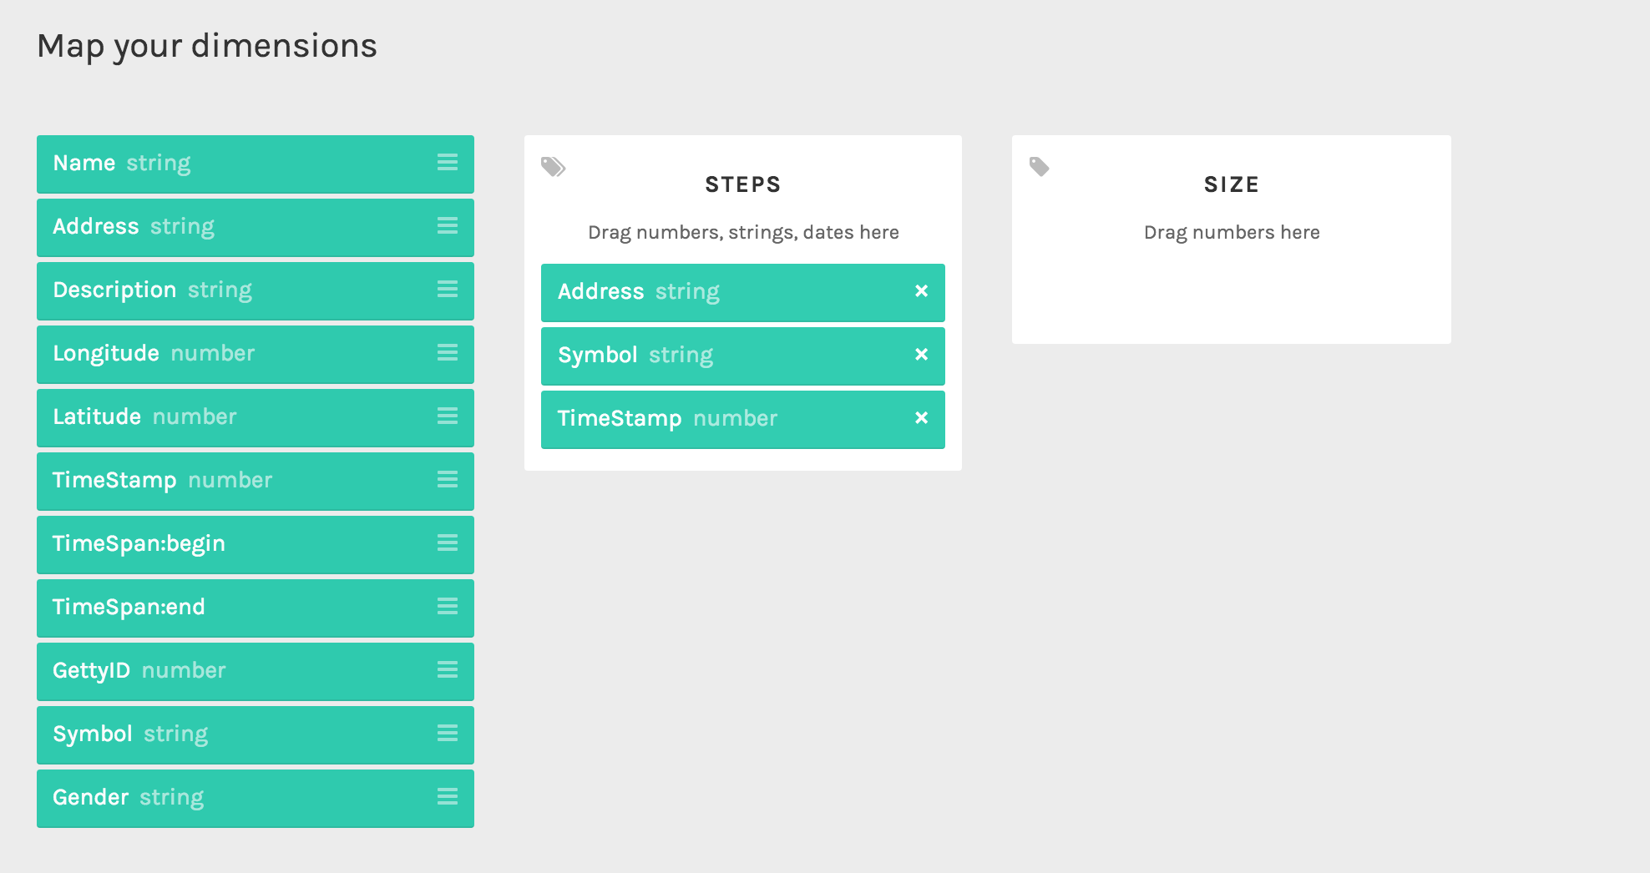Remove Address from the Steps panel

tap(921, 291)
